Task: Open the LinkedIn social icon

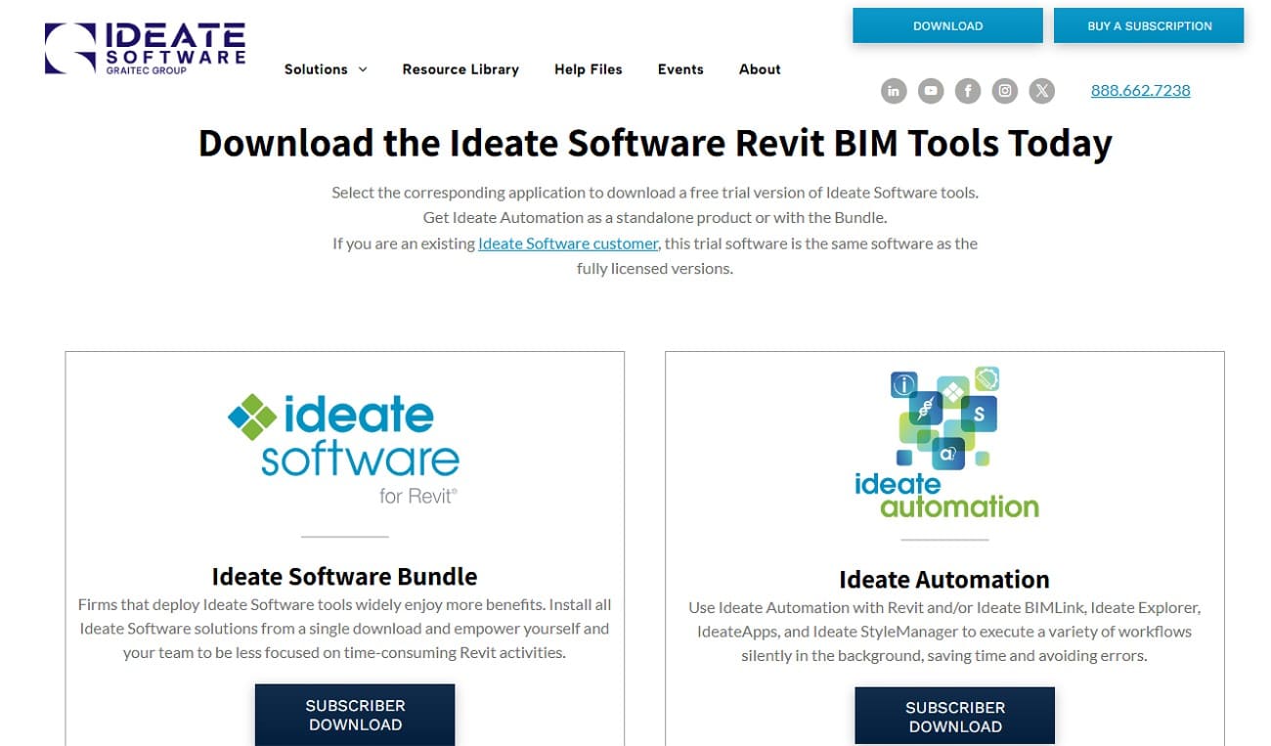Action: pyautogui.click(x=894, y=91)
